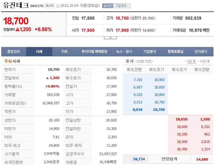Viewport: 214px width, 165px height.
Task: Click the sell-side price 18,900 in the order book
Action: tap(159, 80)
